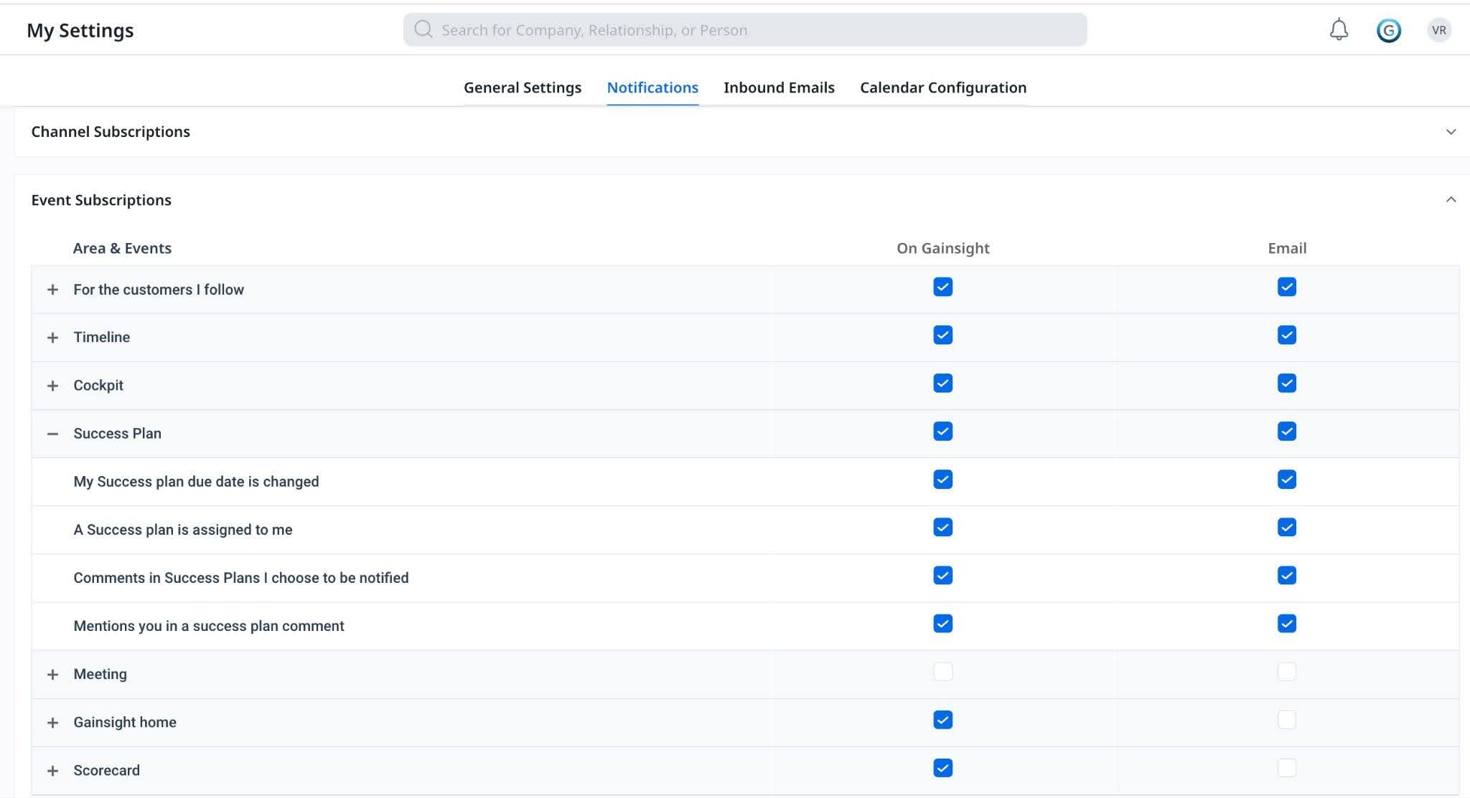Expand the Scorecard row plus icon
Screen dimensions: 1470x798
[52, 771]
